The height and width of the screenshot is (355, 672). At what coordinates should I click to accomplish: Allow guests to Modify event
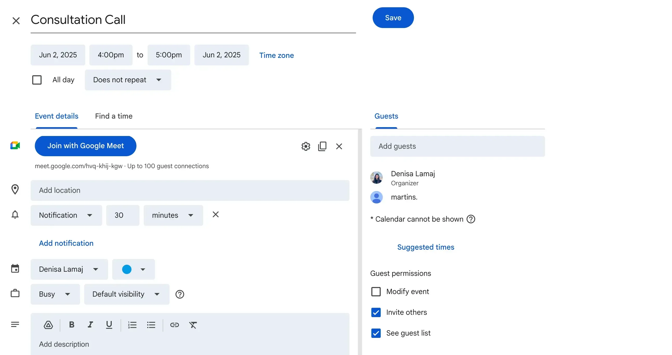pos(376,291)
